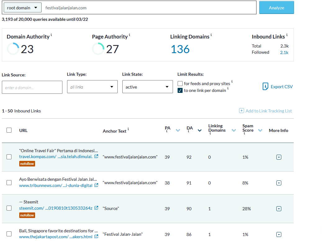The image size is (322, 241).
Task: Show info for one link per domain option
Action: (228, 88)
